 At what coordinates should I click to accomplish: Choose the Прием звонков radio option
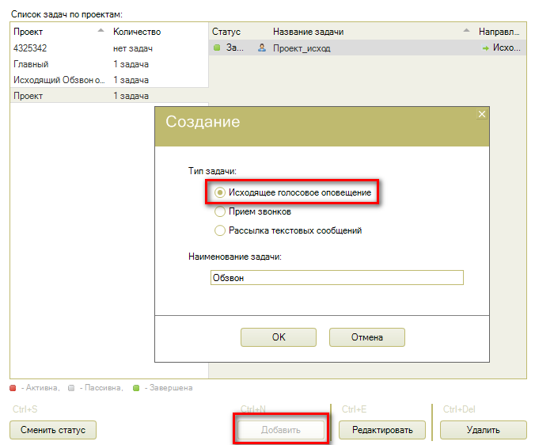(220, 211)
